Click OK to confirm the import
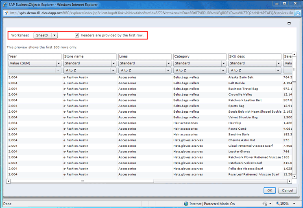The image size is (303, 208). [x=270, y=191]
